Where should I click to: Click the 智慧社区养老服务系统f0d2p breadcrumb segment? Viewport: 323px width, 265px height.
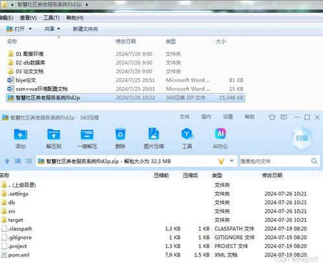(x=49, y=5)
